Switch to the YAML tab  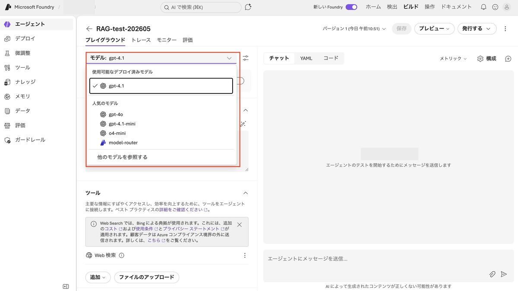pos(306,59)
